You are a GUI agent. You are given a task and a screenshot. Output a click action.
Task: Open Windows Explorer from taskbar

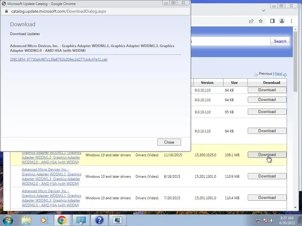coord(26,220)
